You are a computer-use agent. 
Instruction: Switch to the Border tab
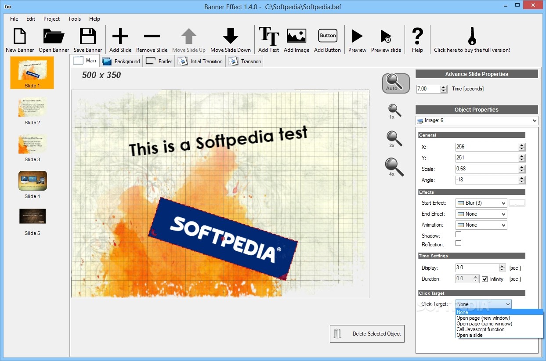tap(159, 61)
